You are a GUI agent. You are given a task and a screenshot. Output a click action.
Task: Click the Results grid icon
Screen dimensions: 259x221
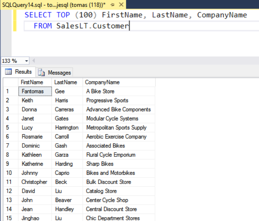8,72
